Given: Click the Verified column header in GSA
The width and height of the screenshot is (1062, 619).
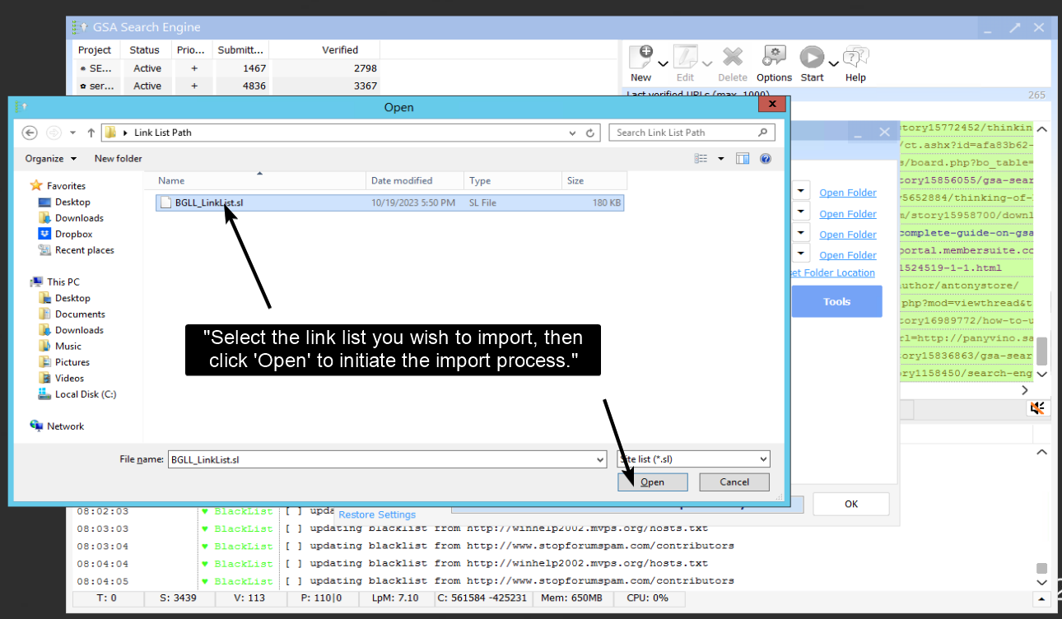Looking at the screenshot, I should pyautogui.click(x=340, y=50).
